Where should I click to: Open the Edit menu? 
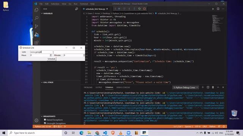[47, 4]
